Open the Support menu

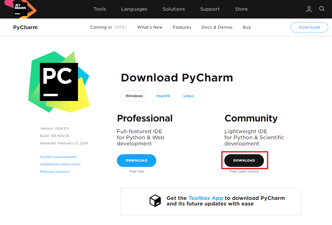tap(210, 9)
